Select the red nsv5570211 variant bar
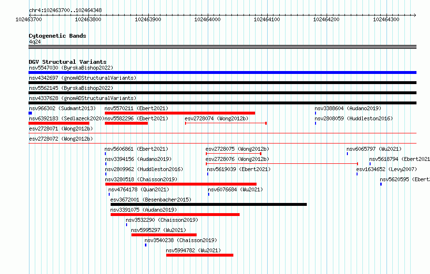Viewport: 430px width, 274px height. [180, 113]
